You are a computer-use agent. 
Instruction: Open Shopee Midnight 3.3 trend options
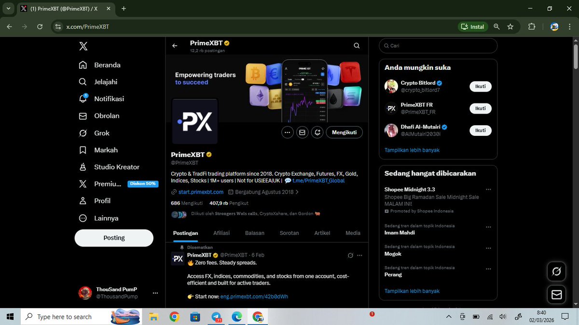489,189
